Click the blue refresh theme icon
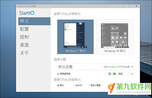The width and height of the screenshot is (152, 98). click(110, 74)
